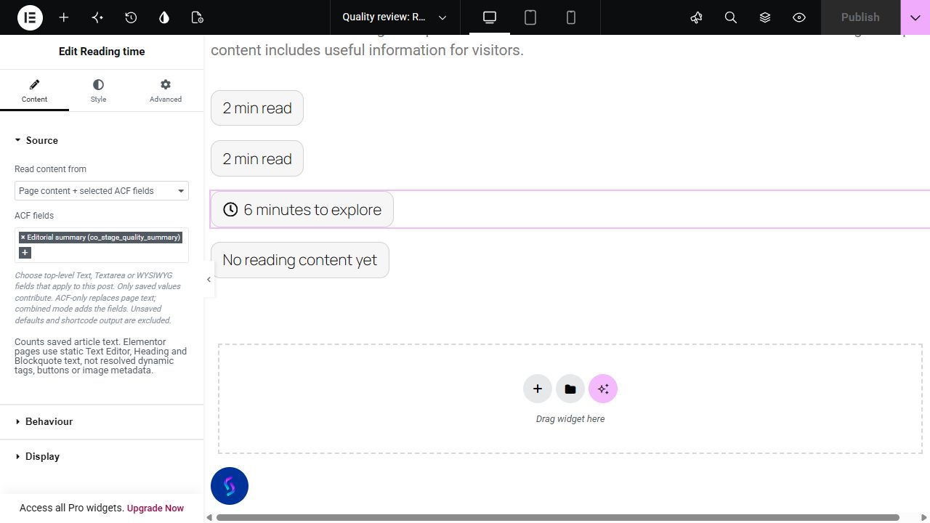Viewport: 930px width, 523px height.
Task: Click the Publish button
Action: coord(860,17)
